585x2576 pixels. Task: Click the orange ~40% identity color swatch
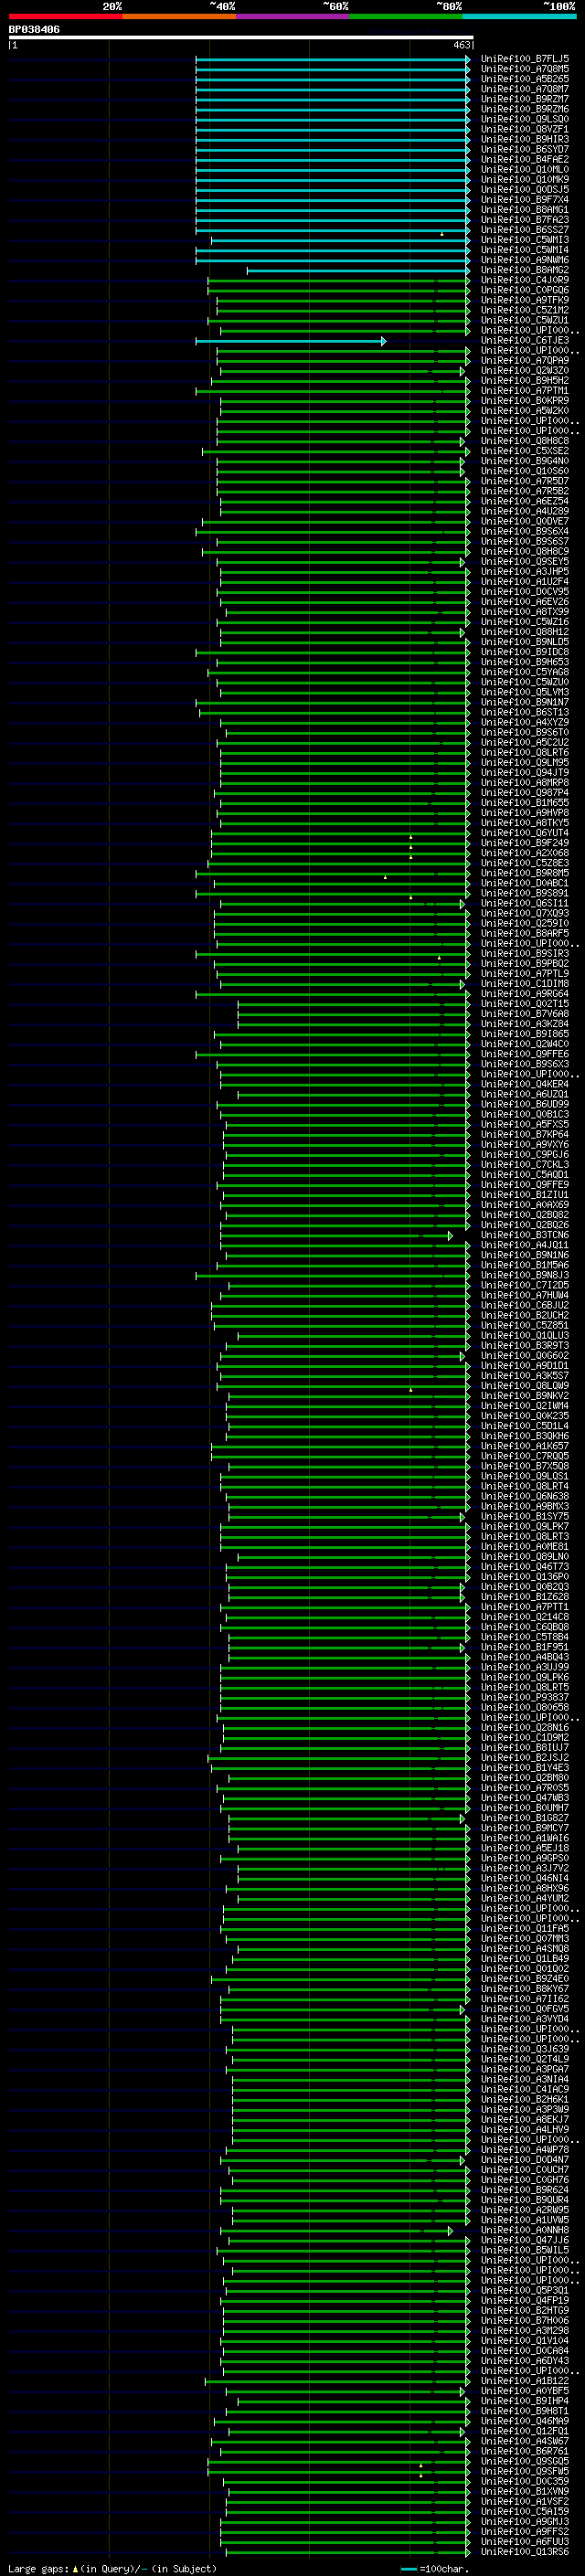click(x=179, y=16)
